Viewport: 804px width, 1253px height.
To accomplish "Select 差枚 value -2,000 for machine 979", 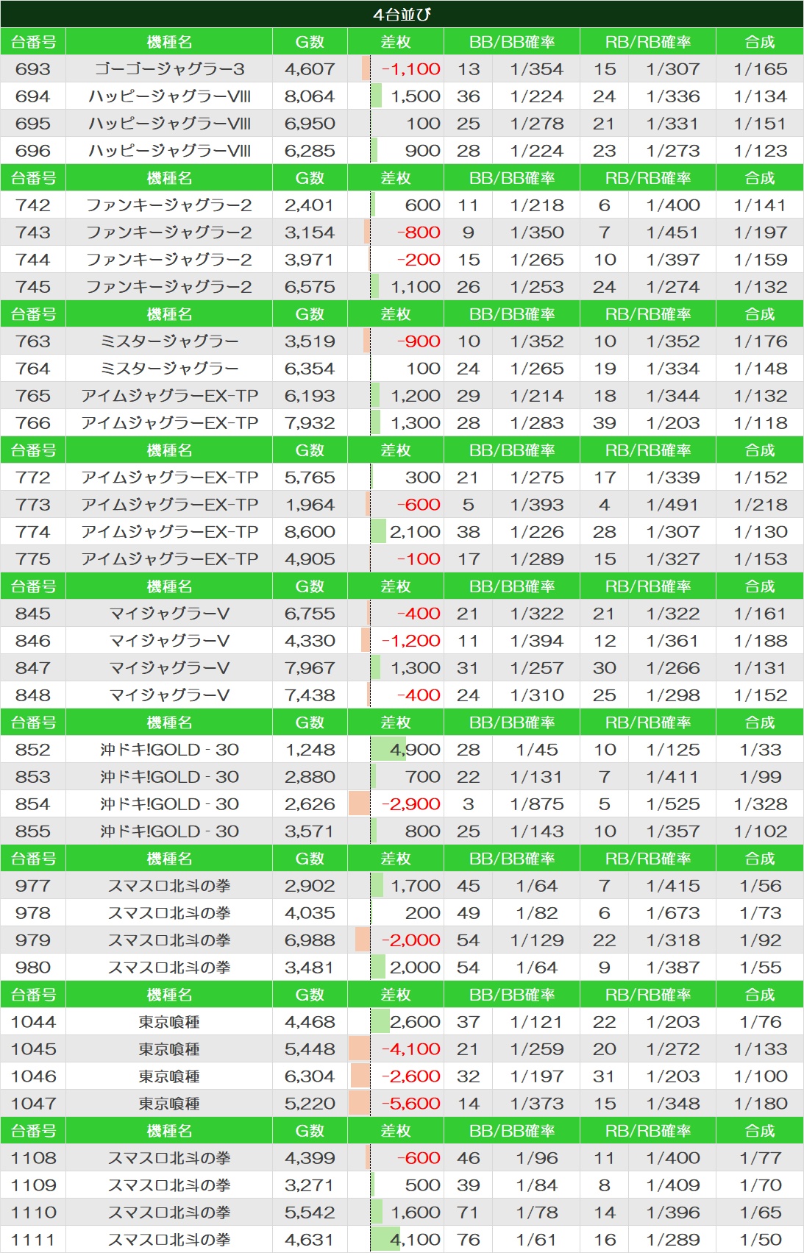I will [411, 940].
